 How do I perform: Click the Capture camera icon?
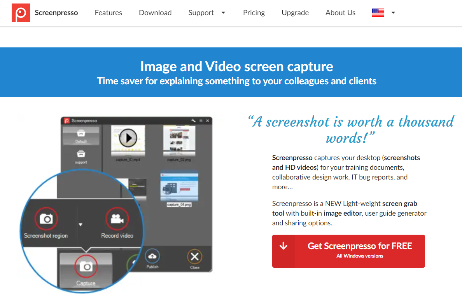(x=86, y=267)
